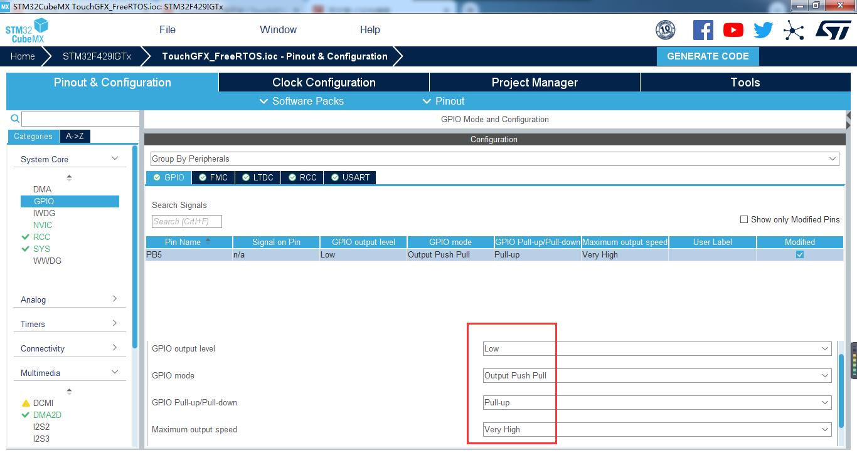857x453 pixels.
Task: Select IWDG in System Core list
Action: coord(44,213)
